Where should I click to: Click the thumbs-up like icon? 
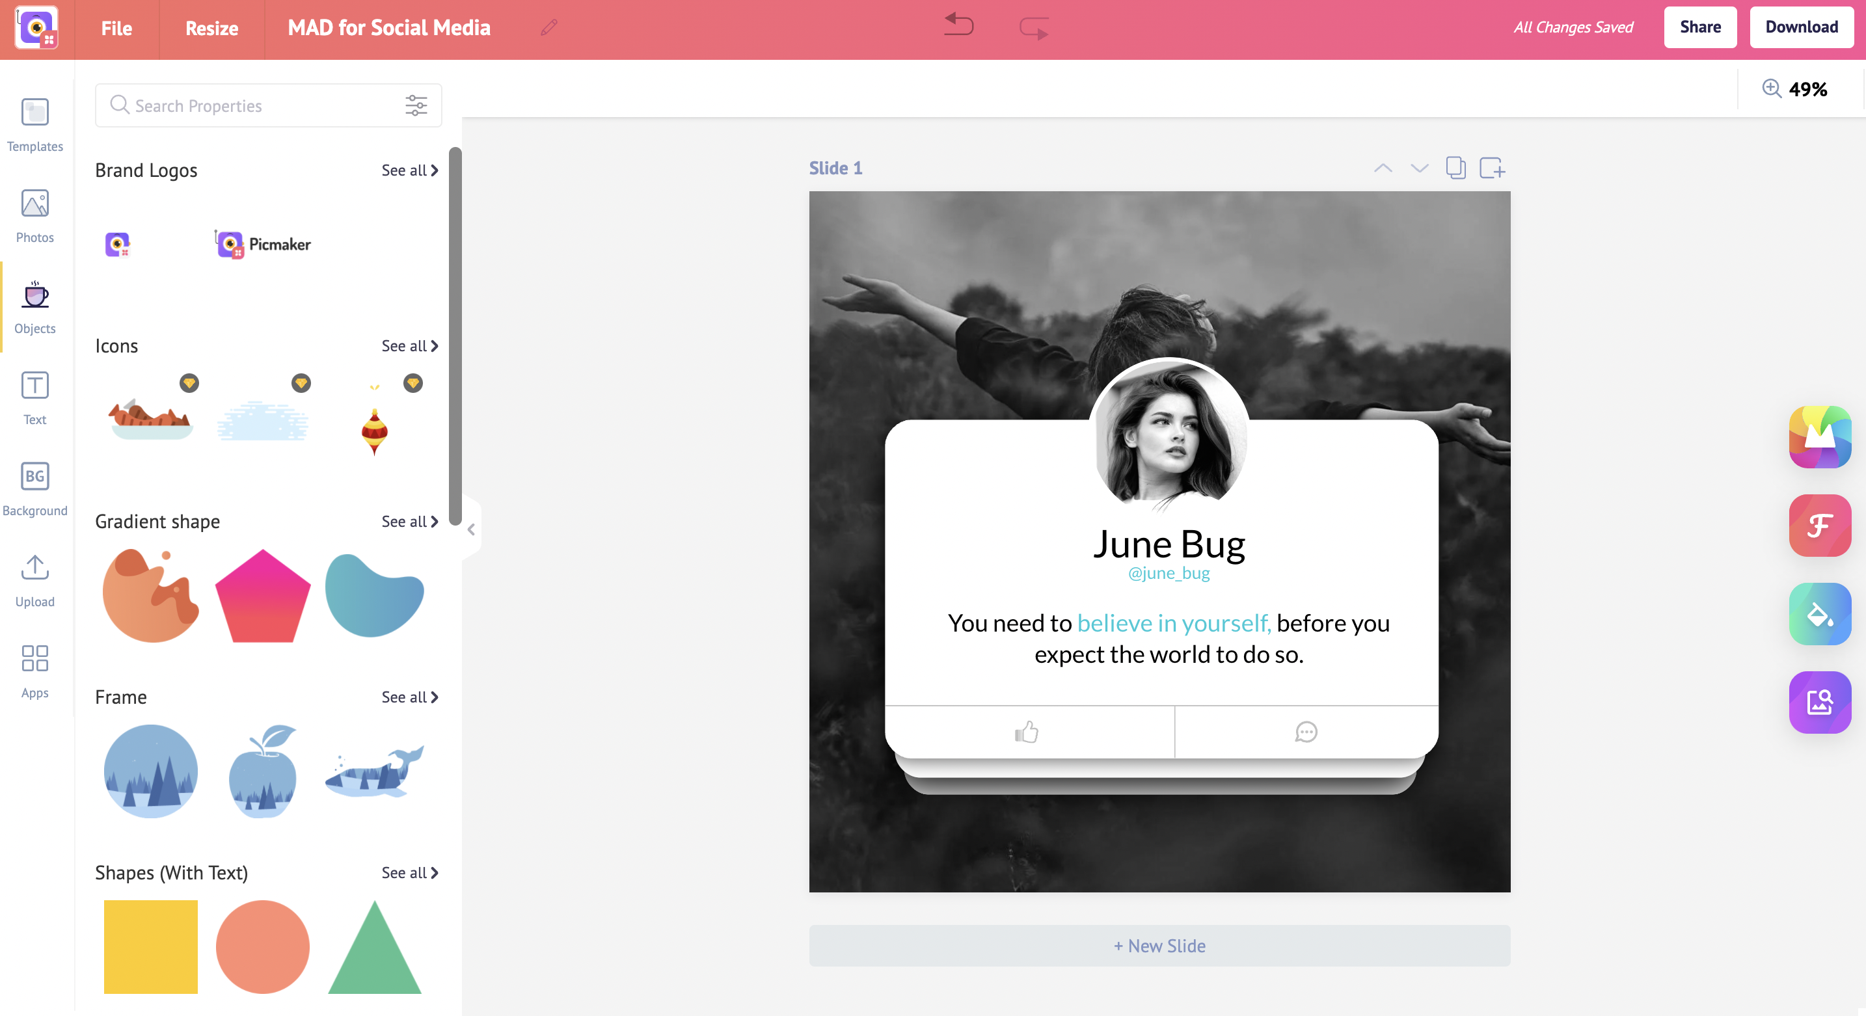[1027, 732]
